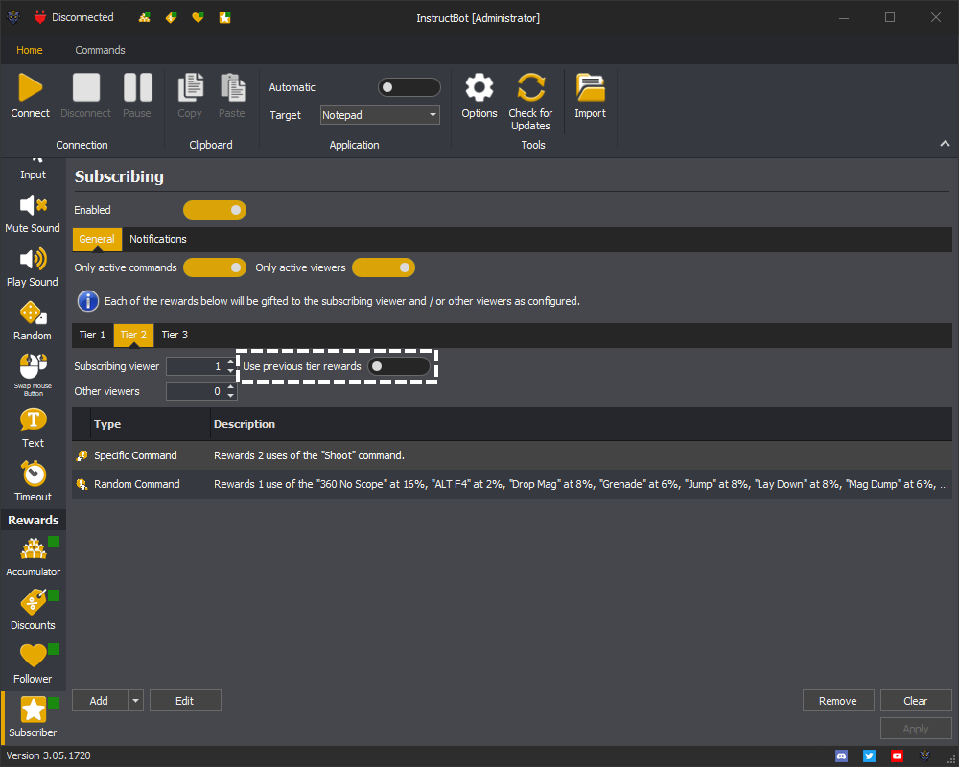Click the Remove button
Screen dimensions: 959x767
[838, 701]
